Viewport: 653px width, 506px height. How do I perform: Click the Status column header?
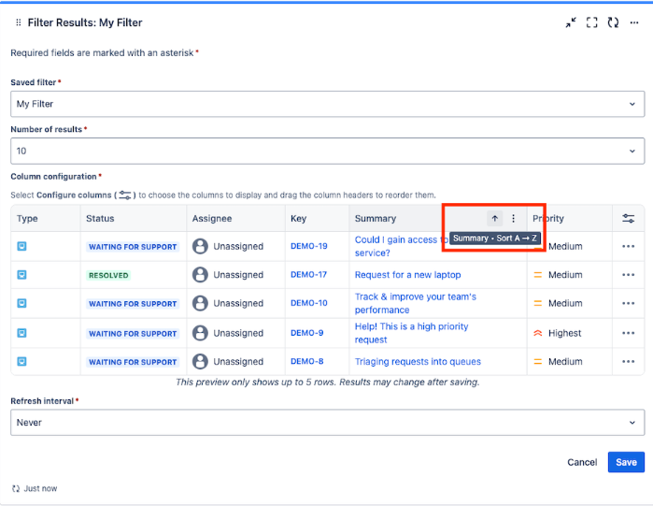pos(100,219)
